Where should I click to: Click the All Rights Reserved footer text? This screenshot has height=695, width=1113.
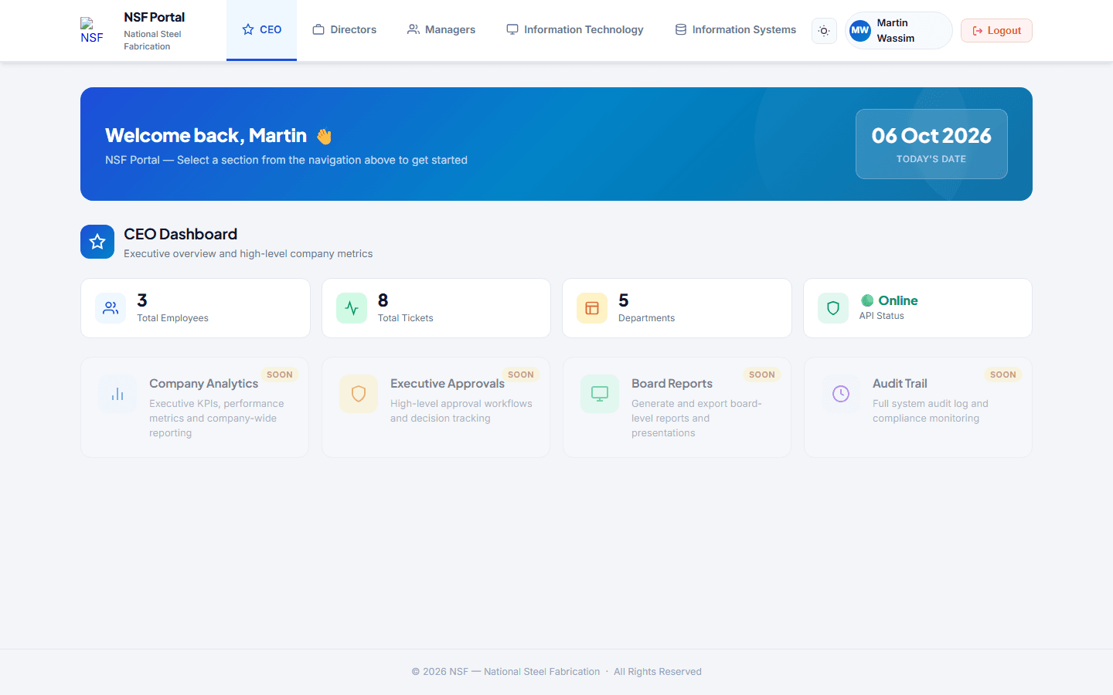(658, 672)
